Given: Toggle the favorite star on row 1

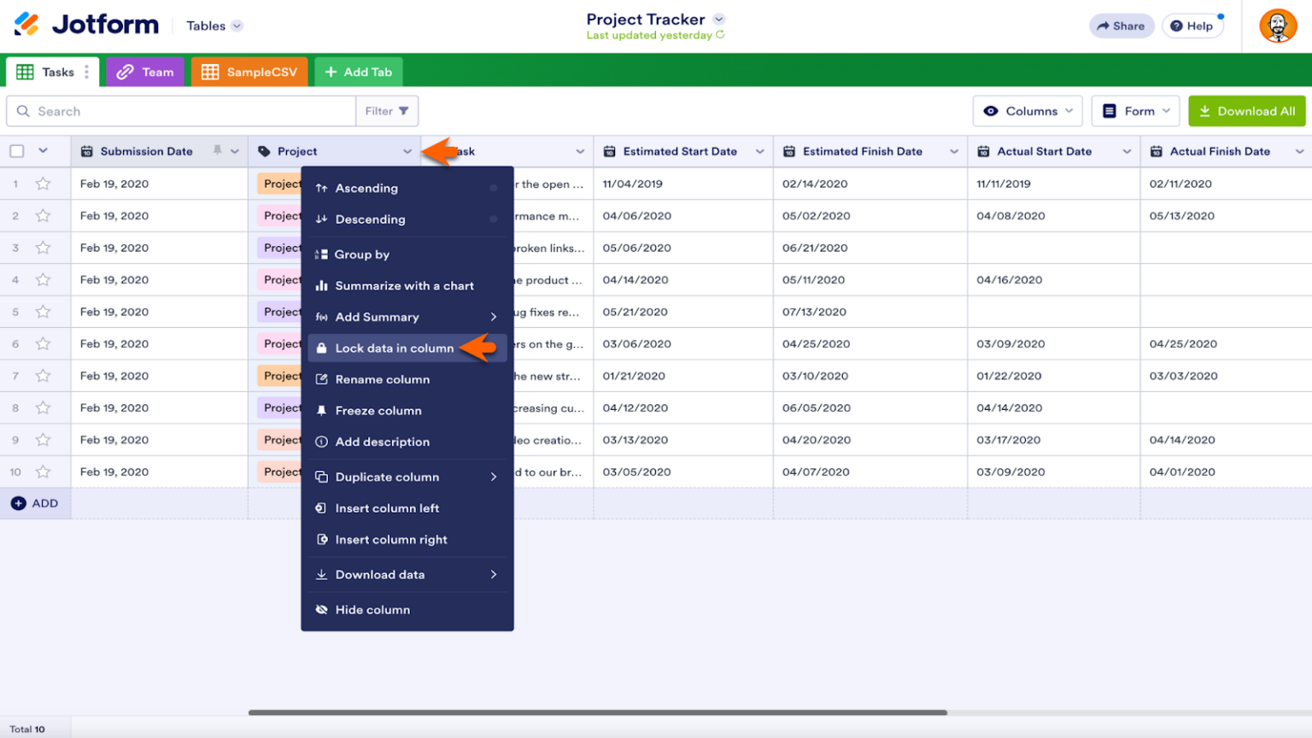Looking at the screenshot, I should (x=44, y=184).
